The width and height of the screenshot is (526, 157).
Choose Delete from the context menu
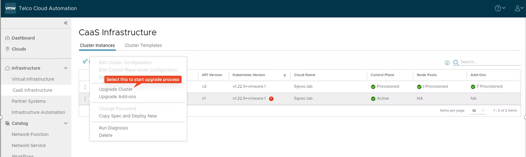(106, 135)
